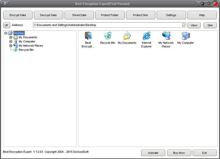The image size is (220, 159).
Task: Select the Recycle Bin icon in file pane
Action: (108, 35)
